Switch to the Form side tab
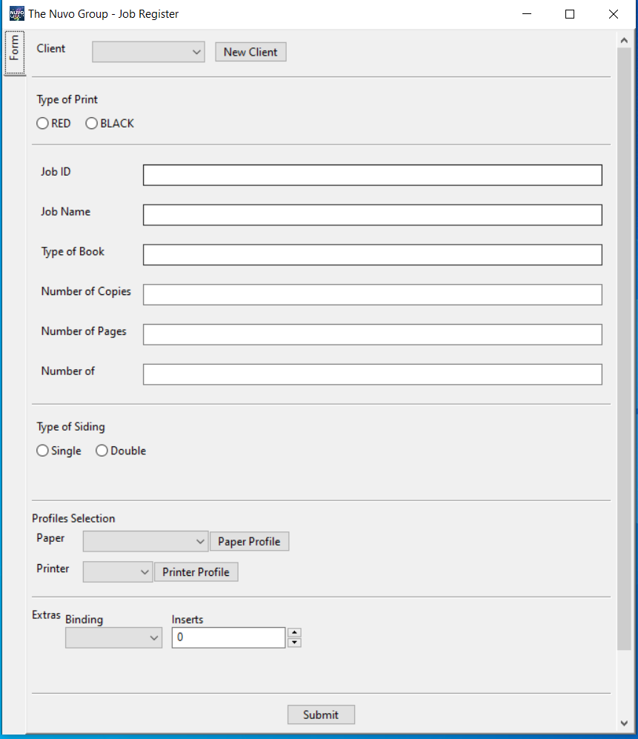The width and height of the screenshot is (638, 739). point(15,53)
